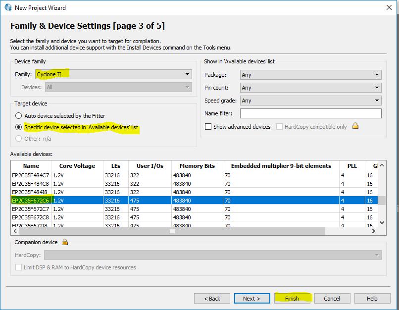Click the New Project Wizard title icon
399x310 pixels.
[x=8, y=7]
